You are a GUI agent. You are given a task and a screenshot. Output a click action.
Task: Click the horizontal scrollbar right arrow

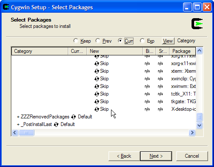192,133
